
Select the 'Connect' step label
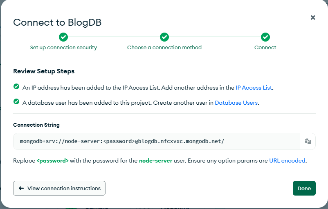click(x=265, y=48)
